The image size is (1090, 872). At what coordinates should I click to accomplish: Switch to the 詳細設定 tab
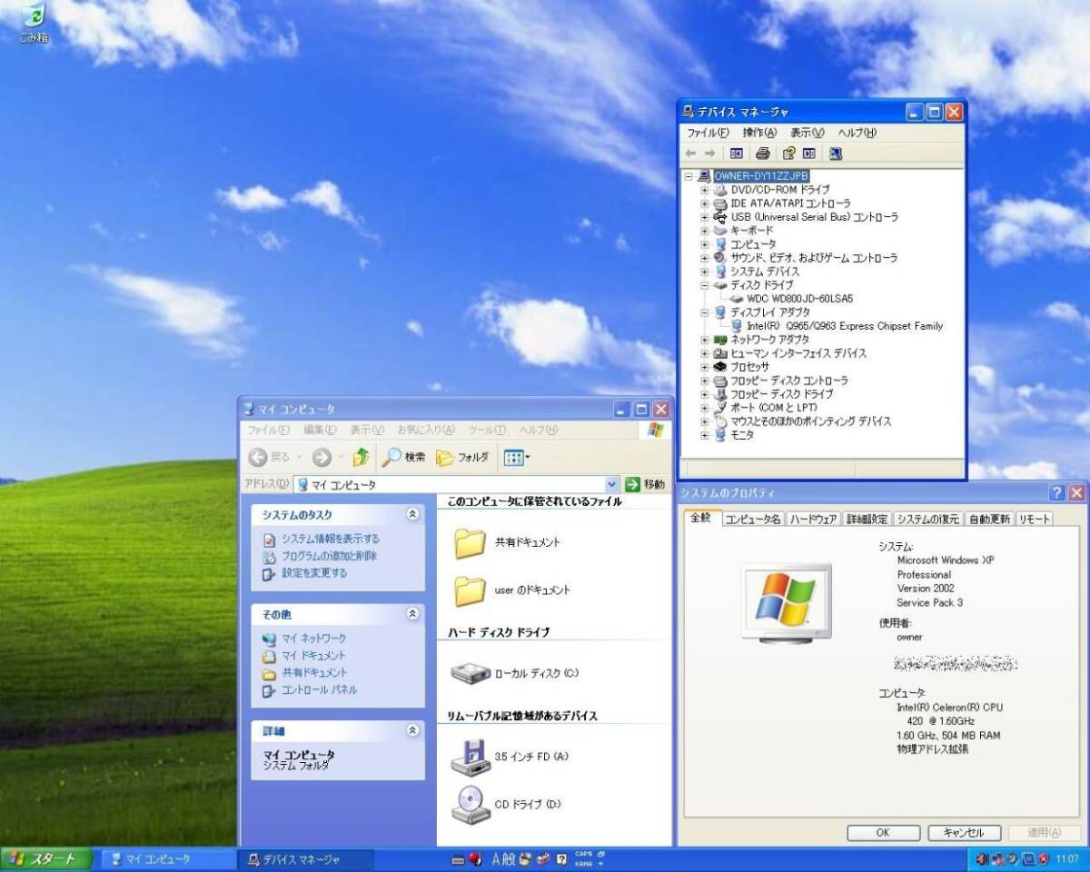[x=867, y=520]
